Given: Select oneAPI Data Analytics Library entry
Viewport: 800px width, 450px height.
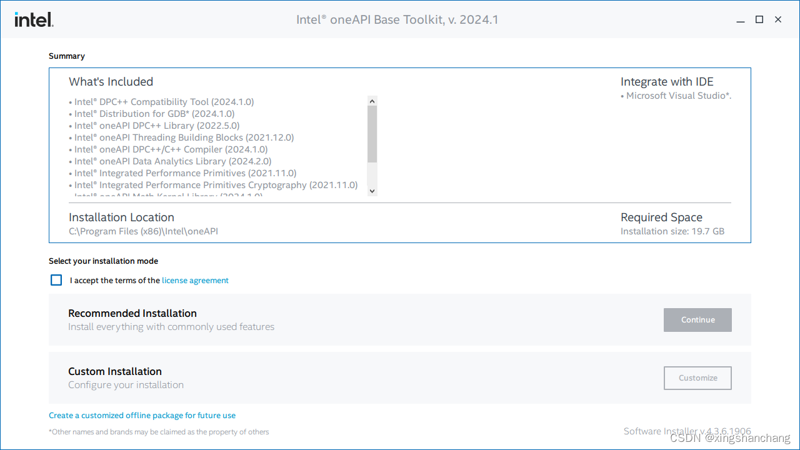Looking at the screenshot, I should click(170, 161).
